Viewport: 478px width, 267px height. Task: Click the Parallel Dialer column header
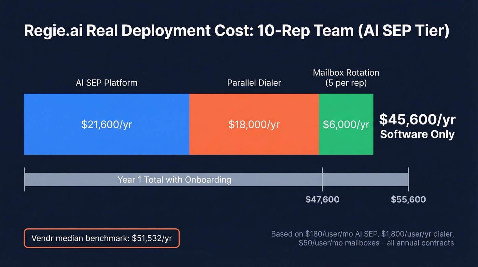254,83
